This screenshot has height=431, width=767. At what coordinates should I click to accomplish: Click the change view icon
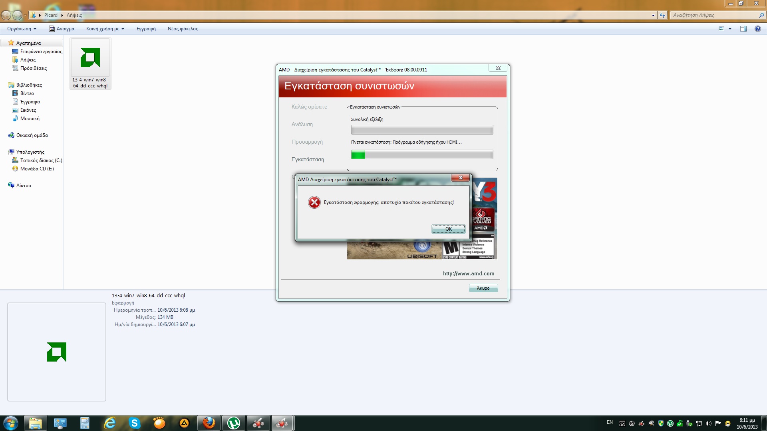point(721,29)
